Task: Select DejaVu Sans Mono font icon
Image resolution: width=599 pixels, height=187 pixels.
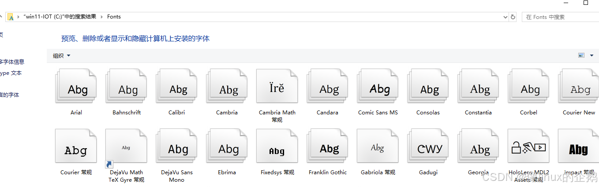Action: [x=177, y=146]
